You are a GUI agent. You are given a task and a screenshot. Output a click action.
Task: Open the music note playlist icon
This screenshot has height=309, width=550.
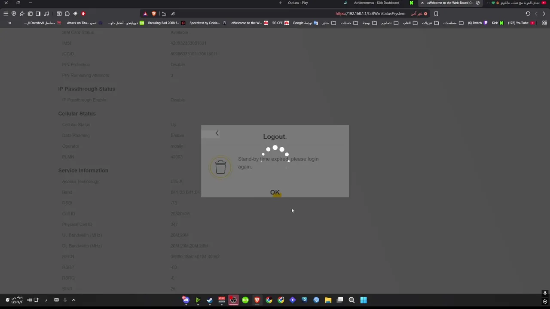tap(46, 14)
